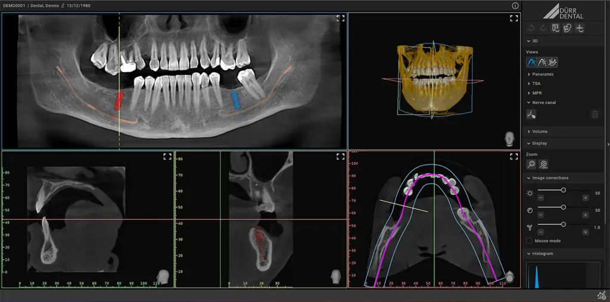This screenshot has width=610, height=302.
Task: Click the Views label
Action: click(x=532, y=52)
